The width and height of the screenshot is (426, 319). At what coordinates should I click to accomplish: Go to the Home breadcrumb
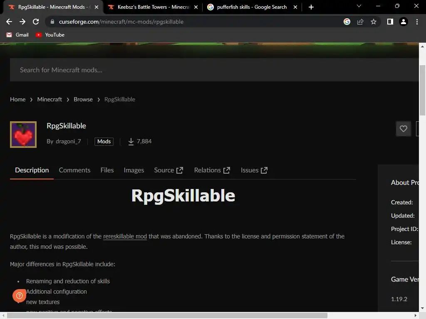pyautogui.click(x=17, y=99)
